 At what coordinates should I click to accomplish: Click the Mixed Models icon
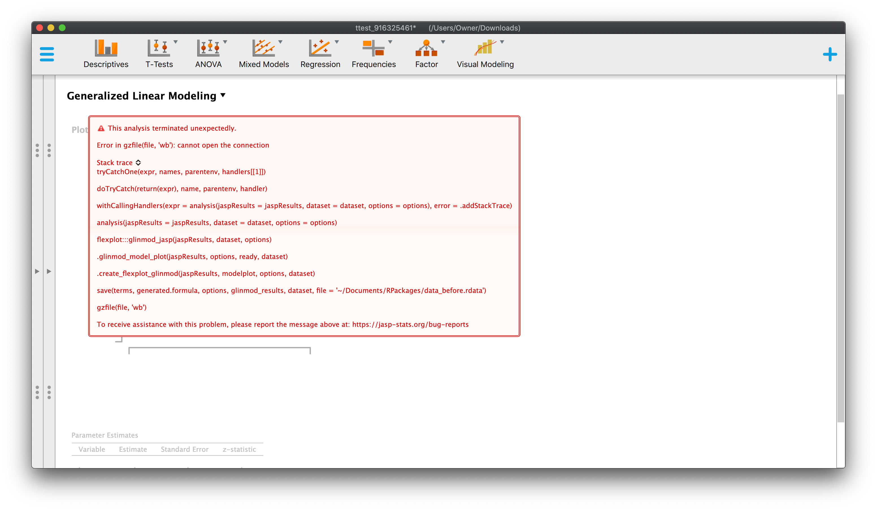pyautogui.click(x=263, y=49)
